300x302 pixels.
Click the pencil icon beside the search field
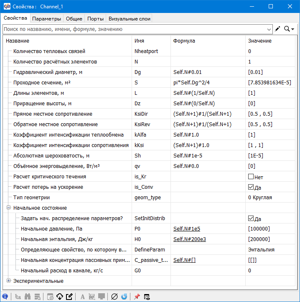[278, 29]
